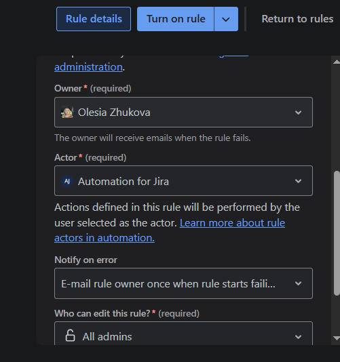Viewport: 340px width, 362px height.
Task: Select the Rule details tab button
Action: point(94,19)
